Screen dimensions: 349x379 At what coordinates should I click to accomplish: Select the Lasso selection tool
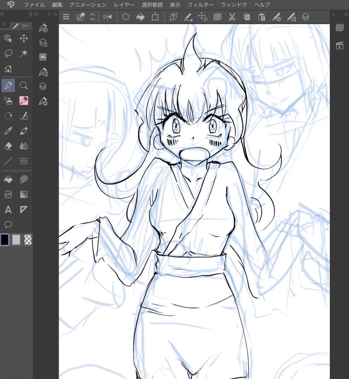8,53
